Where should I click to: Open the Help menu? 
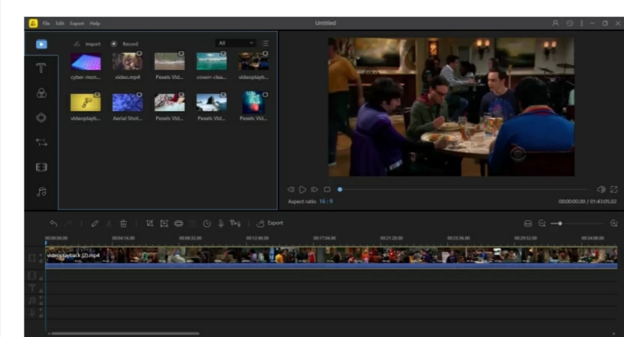pyautogui.click(x=95, y=23)
